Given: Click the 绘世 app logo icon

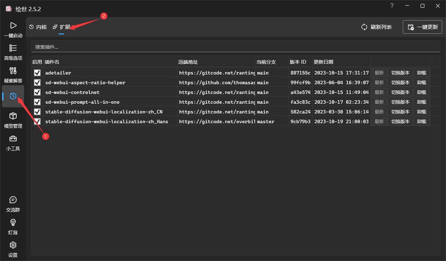Looking at the screenshot, I should tap(9, 9).
